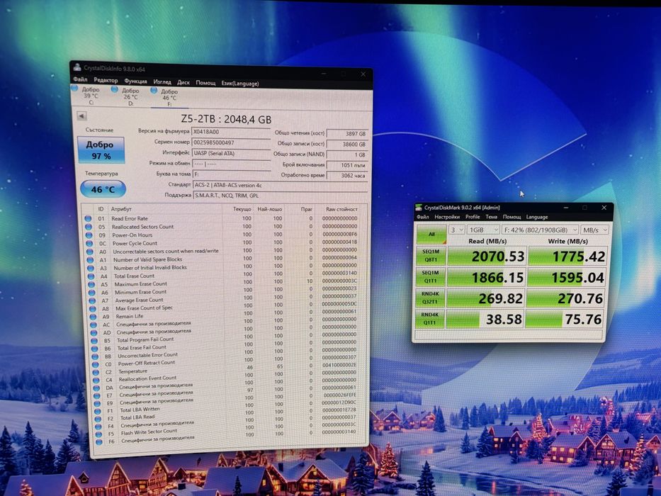Click status icon of Number of Valid Spare Blocks row
This screenshot has width=661, height=496.
coord(90,259)
